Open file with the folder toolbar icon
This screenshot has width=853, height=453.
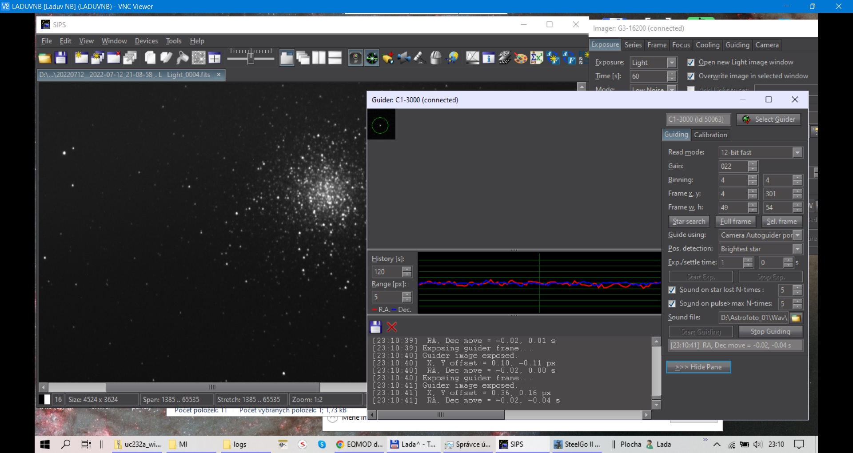click(x=44, y=58)
